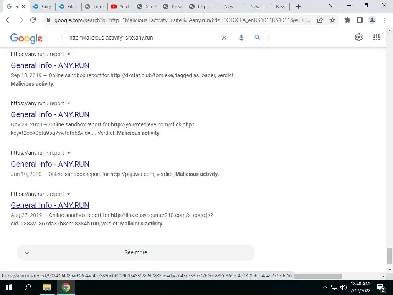Open a new tab with plus button
The image size is (393, 295).
click(x=298, y=7)
